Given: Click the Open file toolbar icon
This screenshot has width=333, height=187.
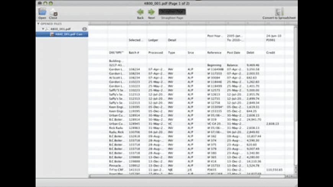Looking at the screenshot, I should (42, 12).
